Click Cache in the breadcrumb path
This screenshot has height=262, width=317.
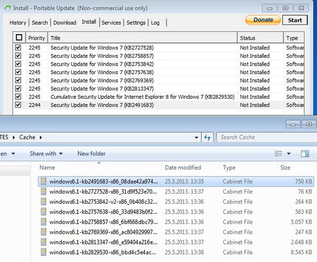pyautogui.click(x=27, y=137)
